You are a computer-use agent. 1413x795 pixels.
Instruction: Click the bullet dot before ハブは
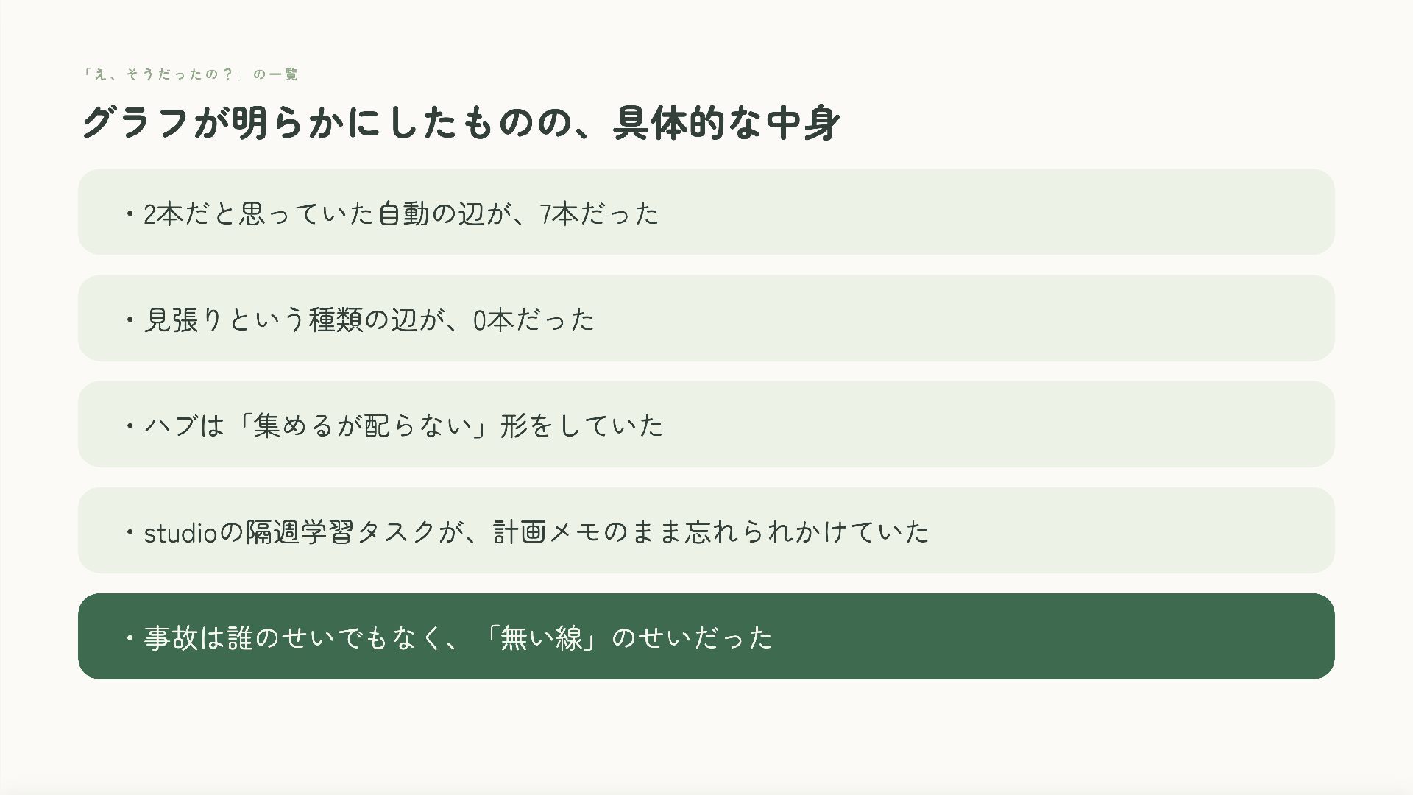(130, 426)
